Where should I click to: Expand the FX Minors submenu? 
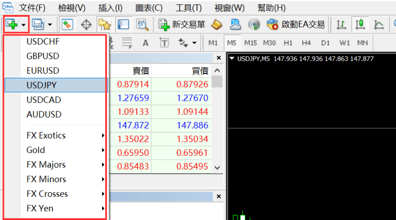(55, 180)
